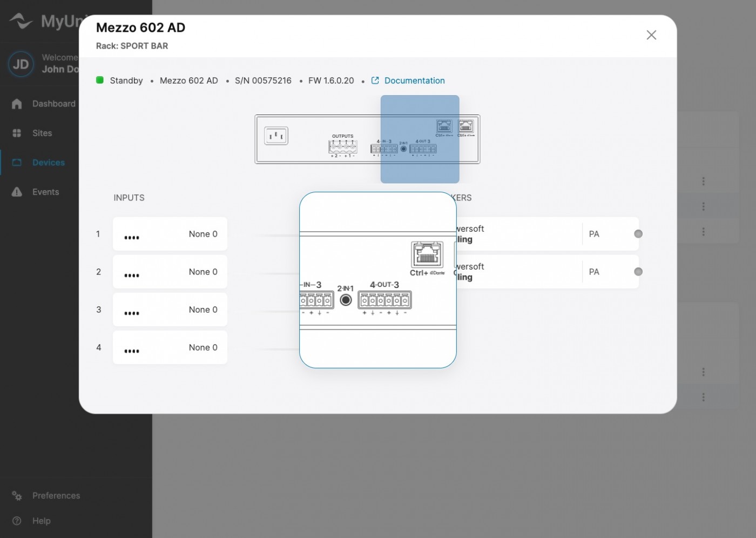Open bottom three-dot menu in background list

point(703,397)
